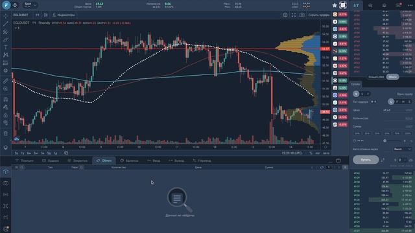Viewport: 415px width, 233px height.
Task: Take a chart snapshot
Action: (302, 15)
